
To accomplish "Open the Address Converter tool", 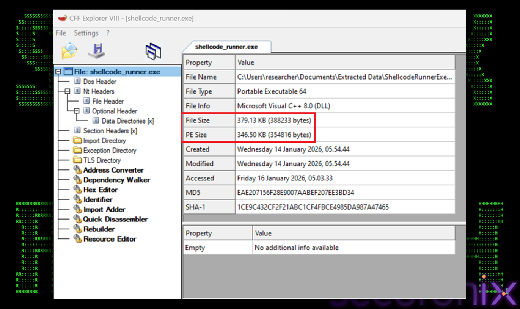I will click(113, 170).
